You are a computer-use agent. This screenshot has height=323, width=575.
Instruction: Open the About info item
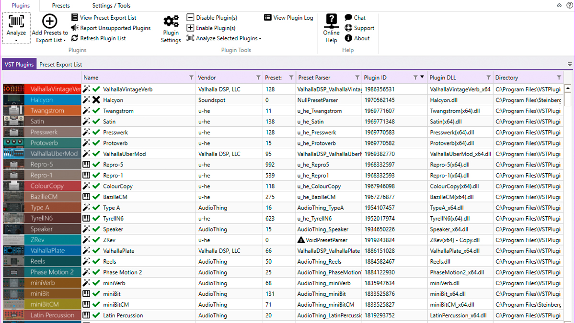click(357, 38)
